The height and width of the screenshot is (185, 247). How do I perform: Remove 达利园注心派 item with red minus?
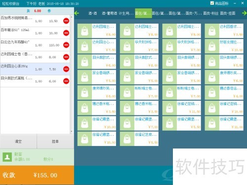[x=66, y=69]
